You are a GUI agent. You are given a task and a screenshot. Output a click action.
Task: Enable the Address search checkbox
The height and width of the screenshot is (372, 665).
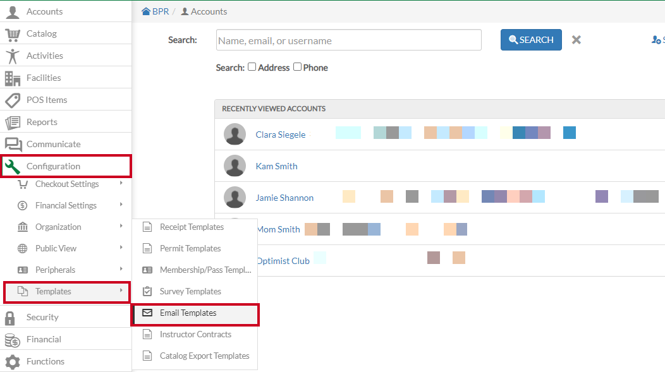[252, 67]
